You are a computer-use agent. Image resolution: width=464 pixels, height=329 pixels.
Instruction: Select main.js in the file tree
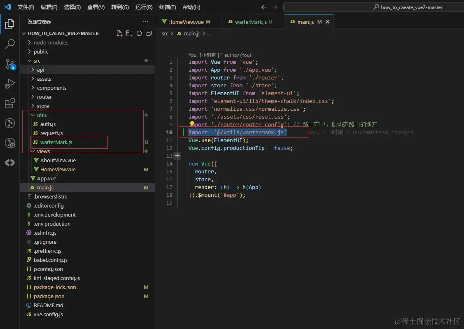click(x=87, y=188)
